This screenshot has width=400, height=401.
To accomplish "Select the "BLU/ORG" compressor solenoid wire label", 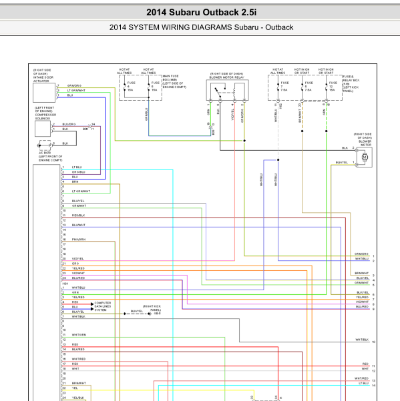I will [69, 124].
